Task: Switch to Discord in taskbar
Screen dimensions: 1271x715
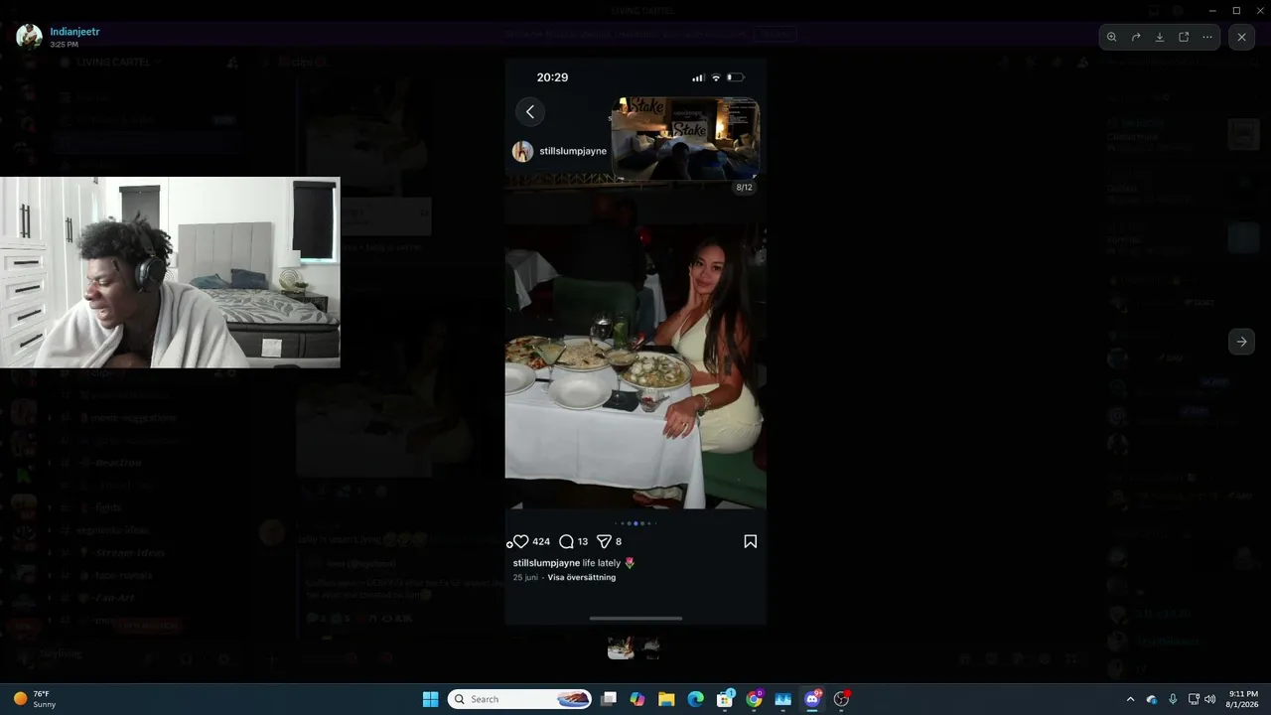Action: [x=812, y=699]
